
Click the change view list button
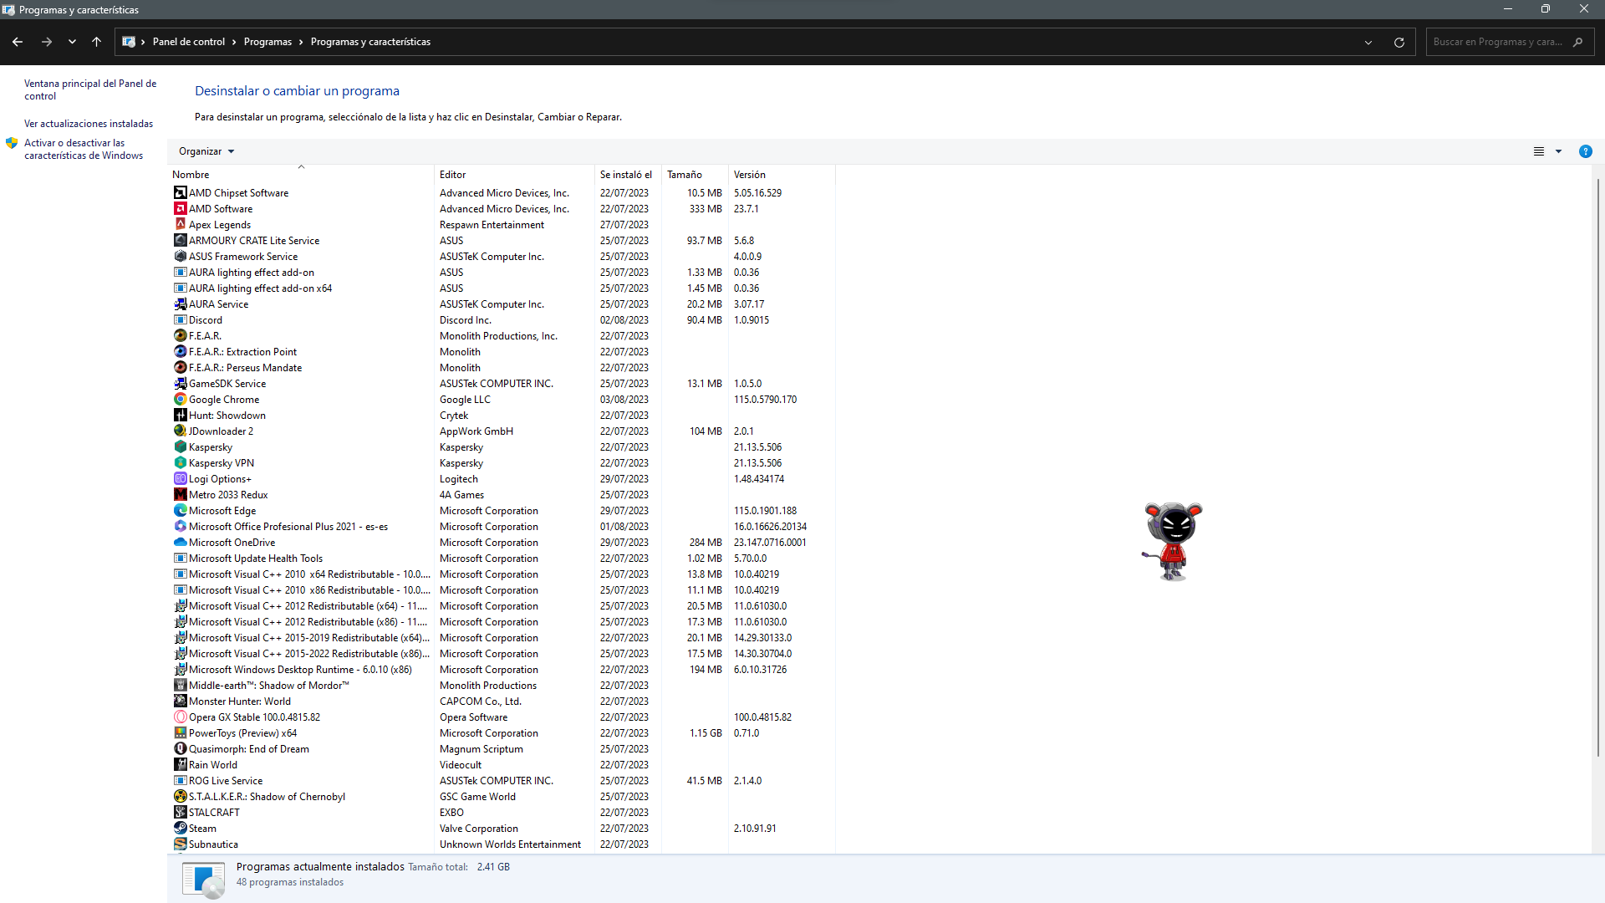(x=1539, y=151)
